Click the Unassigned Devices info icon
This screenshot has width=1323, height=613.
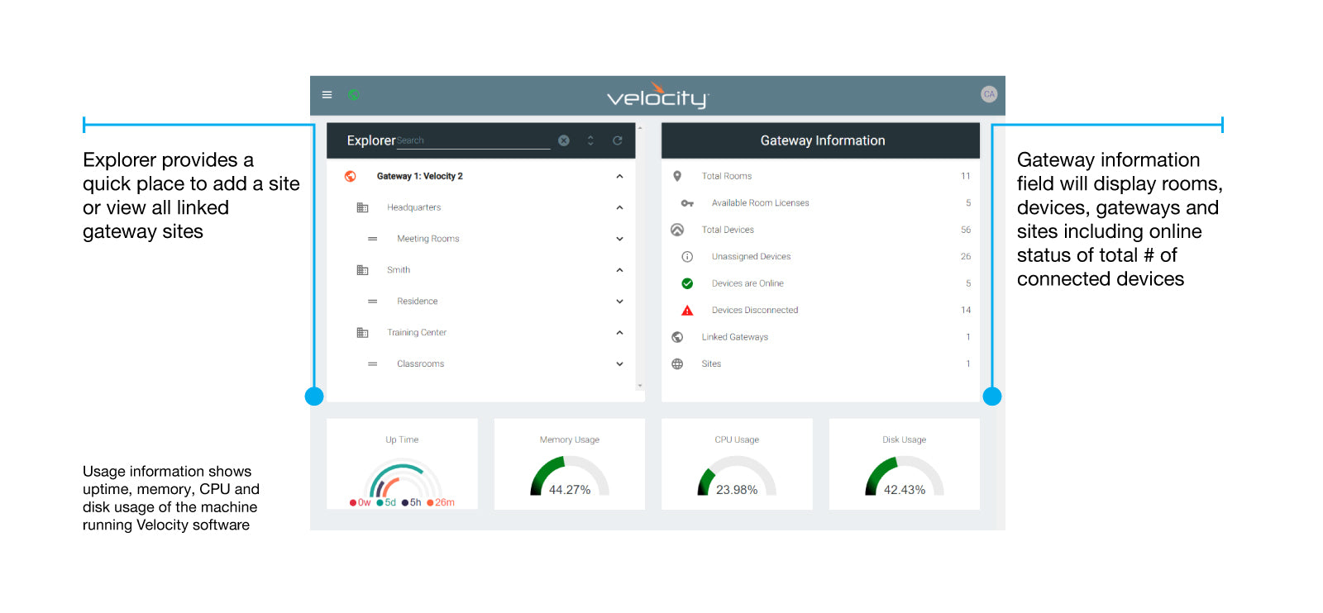pos(687,257)
